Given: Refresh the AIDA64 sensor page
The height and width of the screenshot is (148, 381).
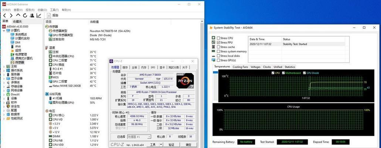Looking at the screenshot, I should [x=25, y=16].
